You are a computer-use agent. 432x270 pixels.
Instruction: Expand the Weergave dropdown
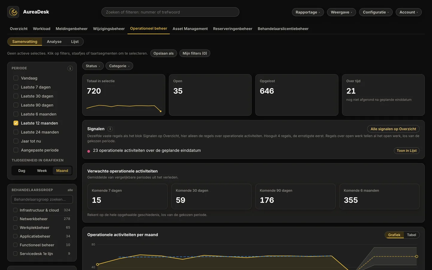(x=341, y=12)
